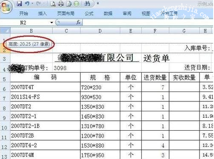The width and height of the screenshot is (214, 159).
Task: Click delivery quantity 7 in row 6
Action: [x=155, y=87]
